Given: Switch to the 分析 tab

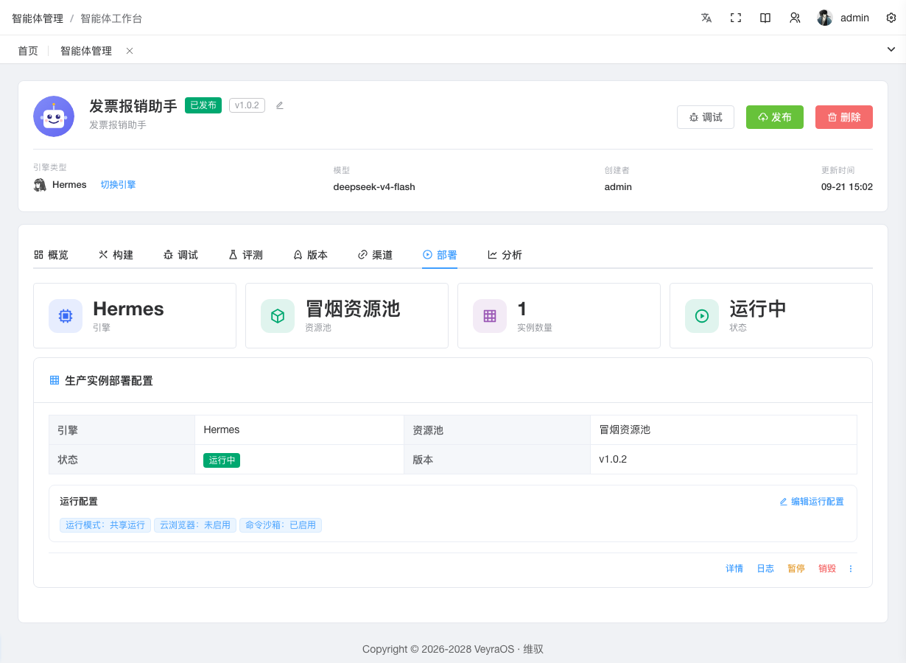Looking at the screenshot, I should (x=505, y=255).
